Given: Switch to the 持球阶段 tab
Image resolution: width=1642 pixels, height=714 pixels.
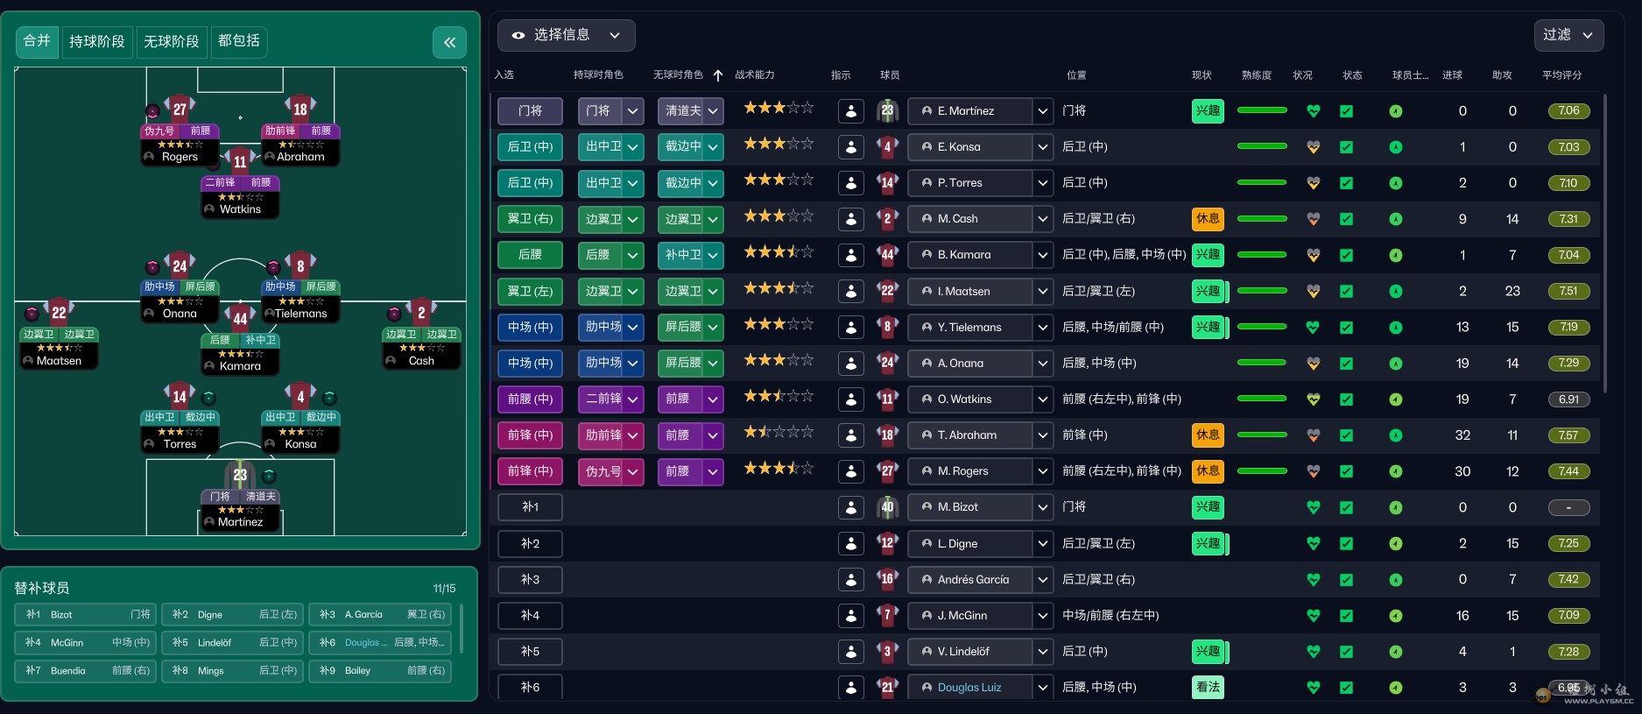Looking at the screenshot, I should coord(97,41).
